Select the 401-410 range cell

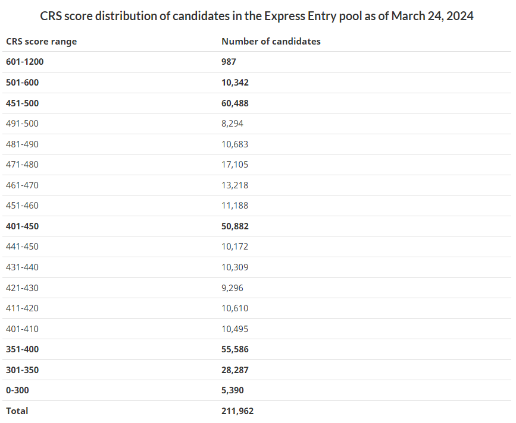(22, 329)
